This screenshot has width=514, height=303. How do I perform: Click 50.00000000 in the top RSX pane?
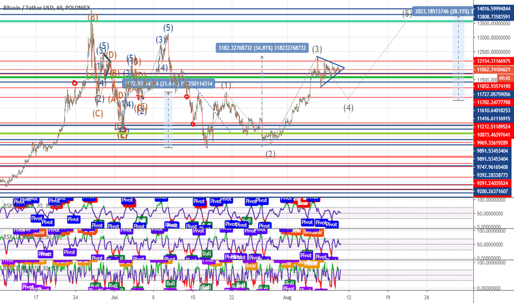click(x=490, y=214)
